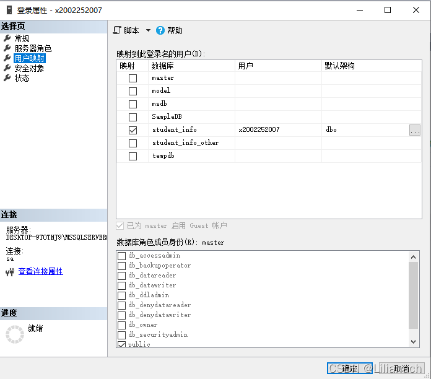Click wrench icon beside 安全对象
This screenshot has width=431, height=379.
7,68
